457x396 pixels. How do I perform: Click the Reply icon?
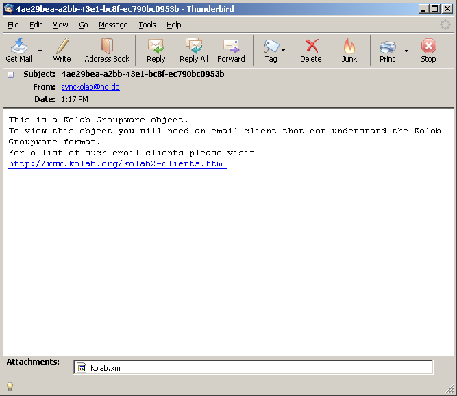[x=156, y=46]
